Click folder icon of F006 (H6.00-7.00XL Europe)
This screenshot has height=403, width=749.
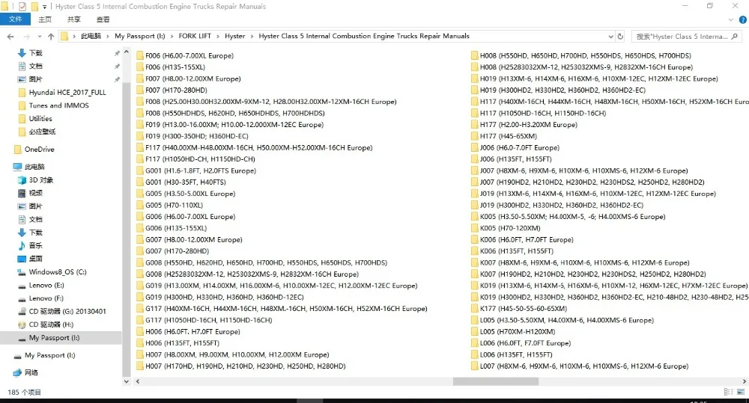(139, 55)
